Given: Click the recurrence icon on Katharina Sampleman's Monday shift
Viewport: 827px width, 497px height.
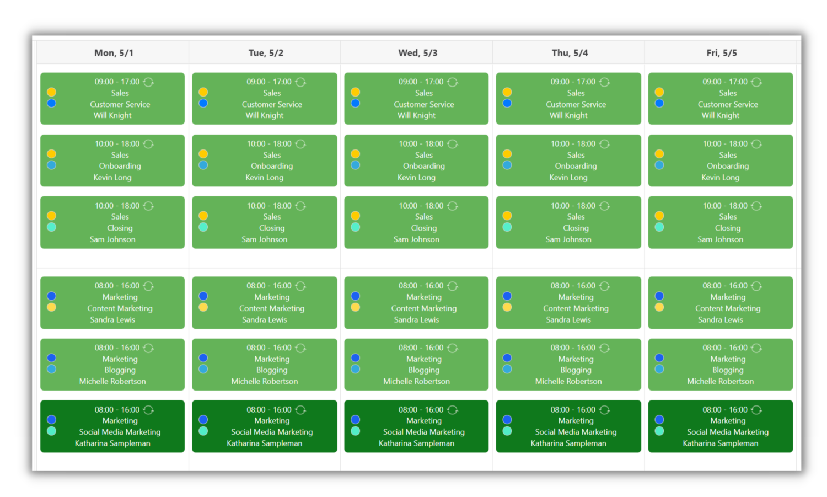Looking at the screenshot, I should (x=148, y=409).
